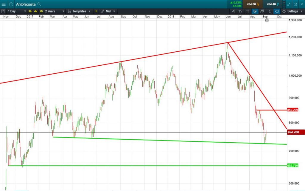Open the chart list panel icon

click(3, 11)
